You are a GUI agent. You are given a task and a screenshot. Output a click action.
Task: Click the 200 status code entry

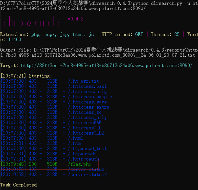coord(33,164)
